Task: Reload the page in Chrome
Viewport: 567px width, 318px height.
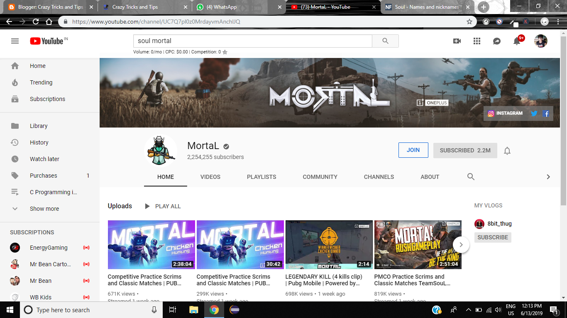Action: (36, 22)
